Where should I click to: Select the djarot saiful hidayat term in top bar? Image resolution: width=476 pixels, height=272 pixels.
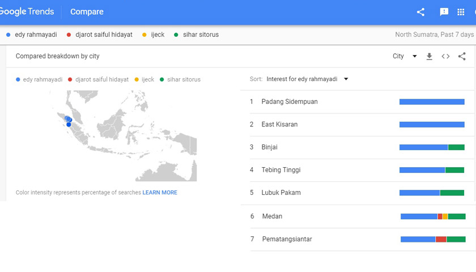pos(100,35)
